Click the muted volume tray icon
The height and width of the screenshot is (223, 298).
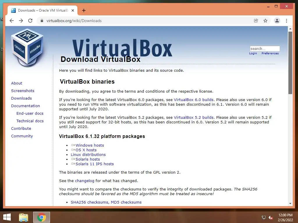(271, 217)
